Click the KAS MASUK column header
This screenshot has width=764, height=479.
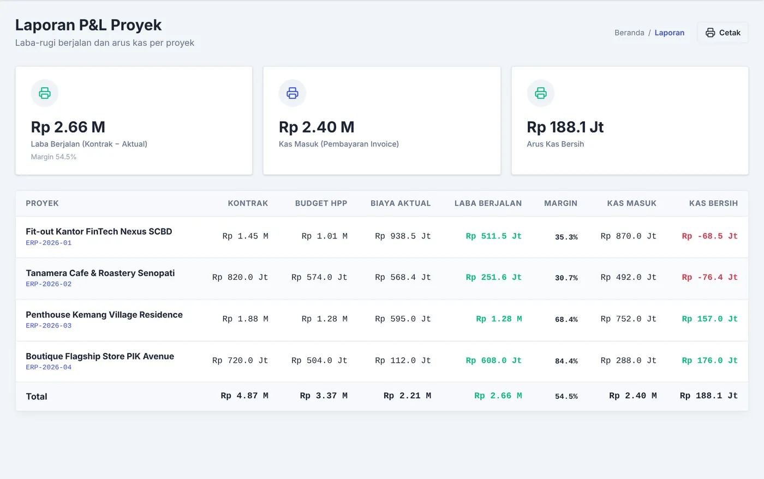point(631,203)
